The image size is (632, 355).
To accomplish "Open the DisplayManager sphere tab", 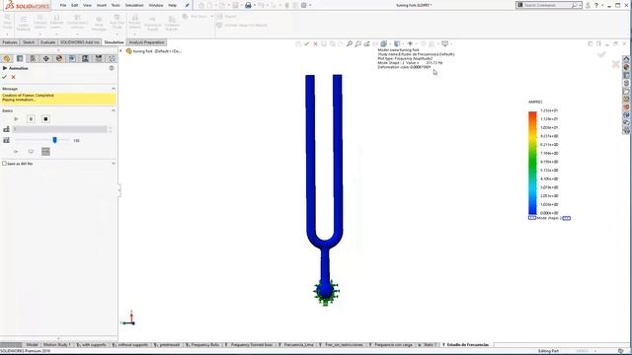I will 59,59.
